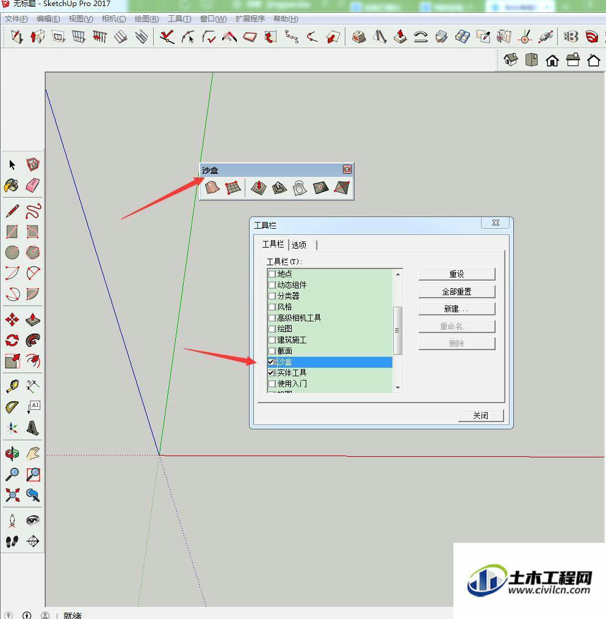
Task: Select the Rectangle drawing tool
Action: click(12, 232)
